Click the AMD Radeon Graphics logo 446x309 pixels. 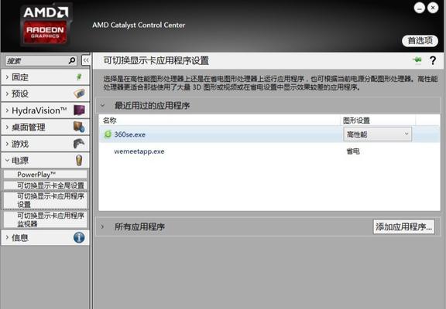pos(46,25)
